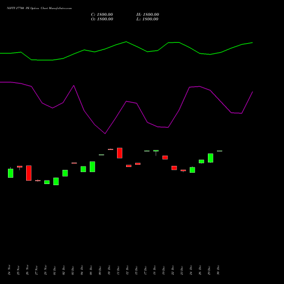Click the 26 Nov date label
This screenshot has height=284, width=284.
pos(27,270)
